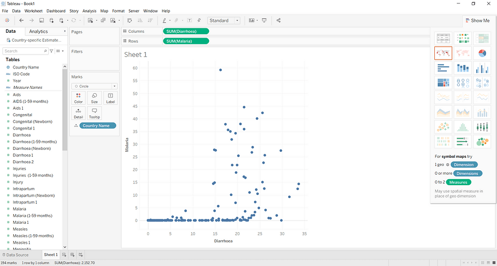The width and height of the screenshot is (497, 266).
Task: Click the Tooltip button in Marks card
Action: click(94, 113)
